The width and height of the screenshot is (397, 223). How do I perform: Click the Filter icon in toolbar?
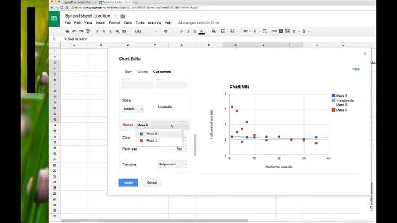pyautogui.click(x=294, y=32)
